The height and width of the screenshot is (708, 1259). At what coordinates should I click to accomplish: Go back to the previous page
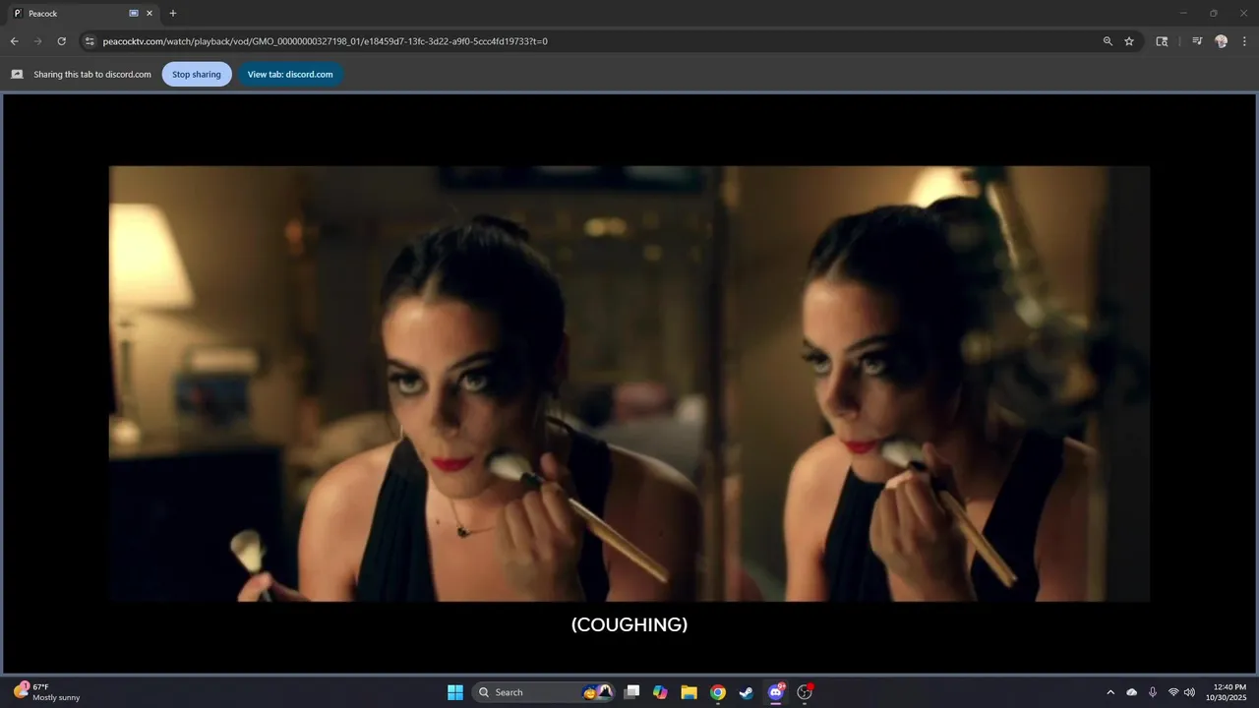click(x=14, y=41)
